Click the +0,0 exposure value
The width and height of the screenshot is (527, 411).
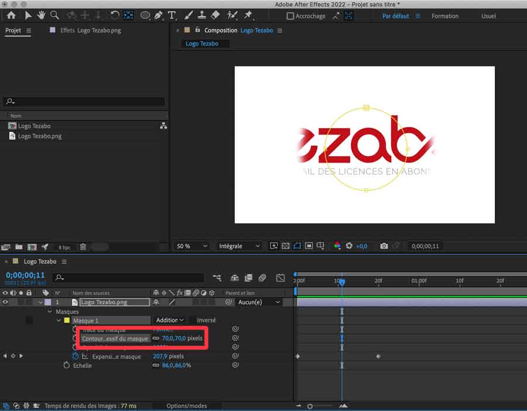pyautogui.click(x=362, y=246)
